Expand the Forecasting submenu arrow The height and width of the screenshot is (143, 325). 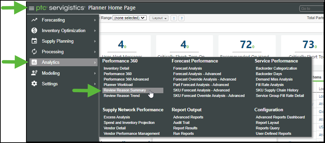point(95,20)
